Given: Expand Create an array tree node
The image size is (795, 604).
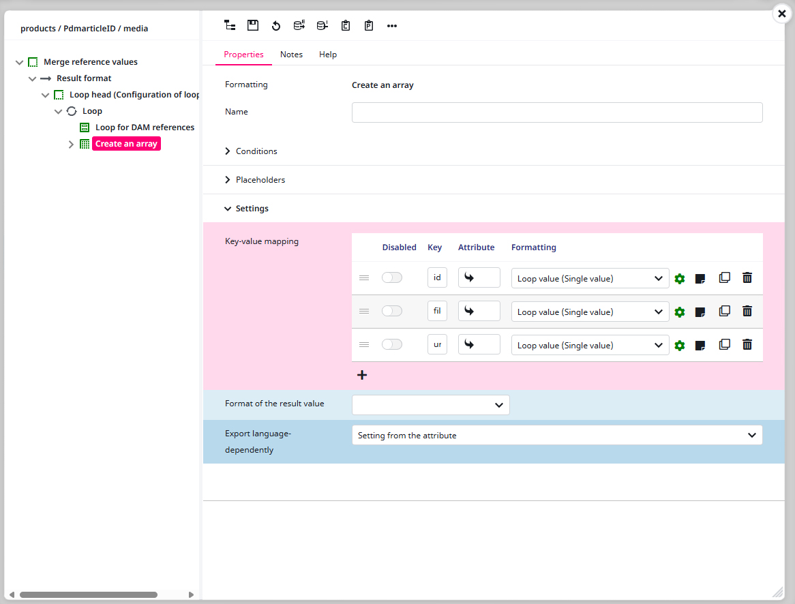Looking at the screenshot, I should pyautogui.click(x=71, y=144).
